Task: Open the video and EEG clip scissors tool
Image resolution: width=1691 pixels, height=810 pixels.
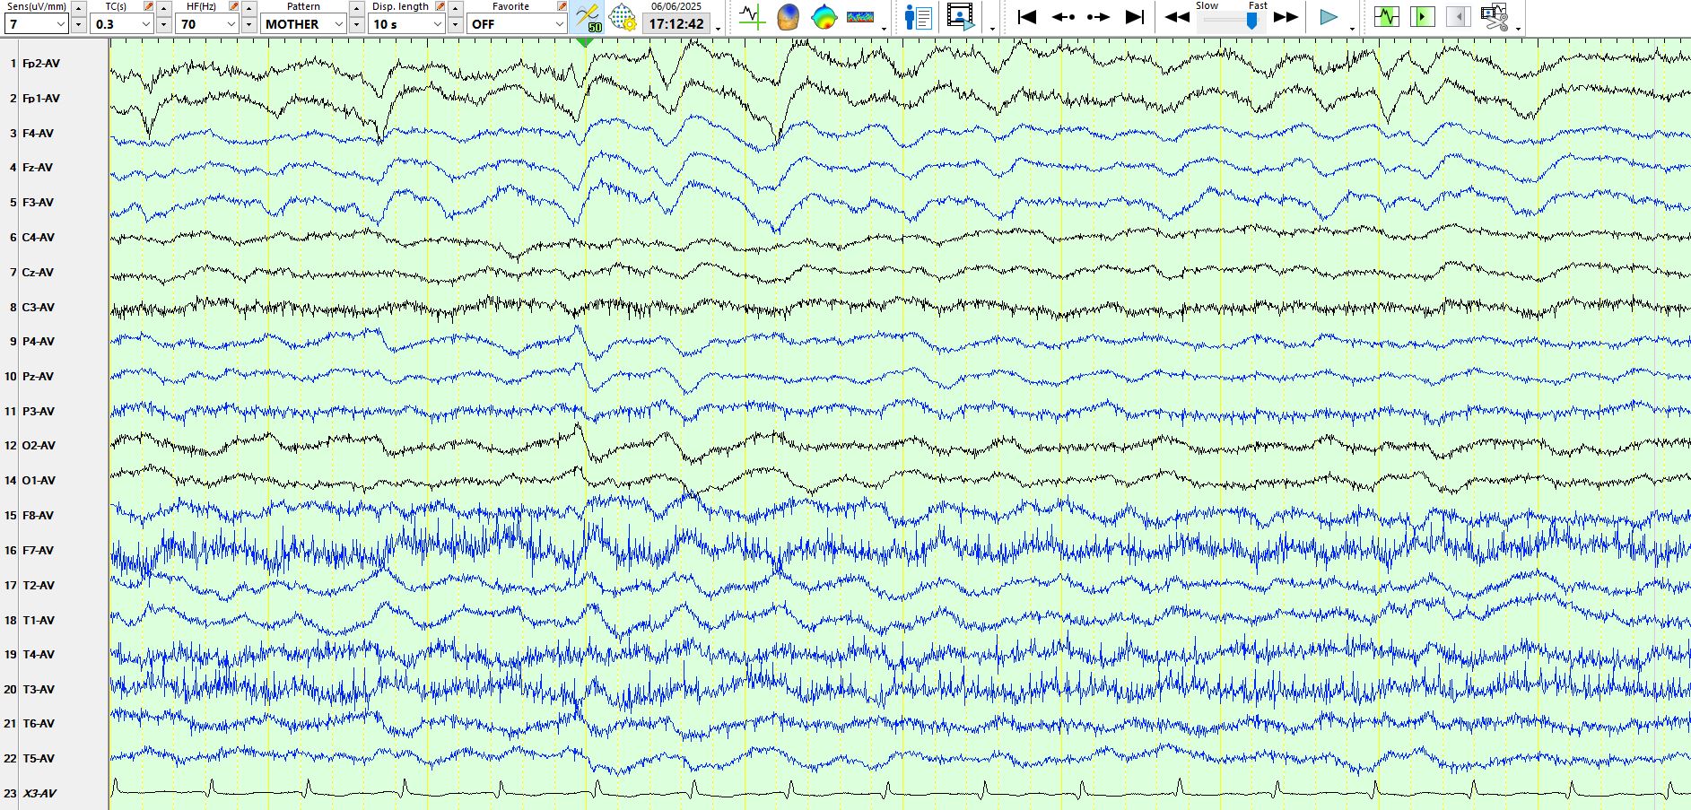Action: click(1494, 17)
